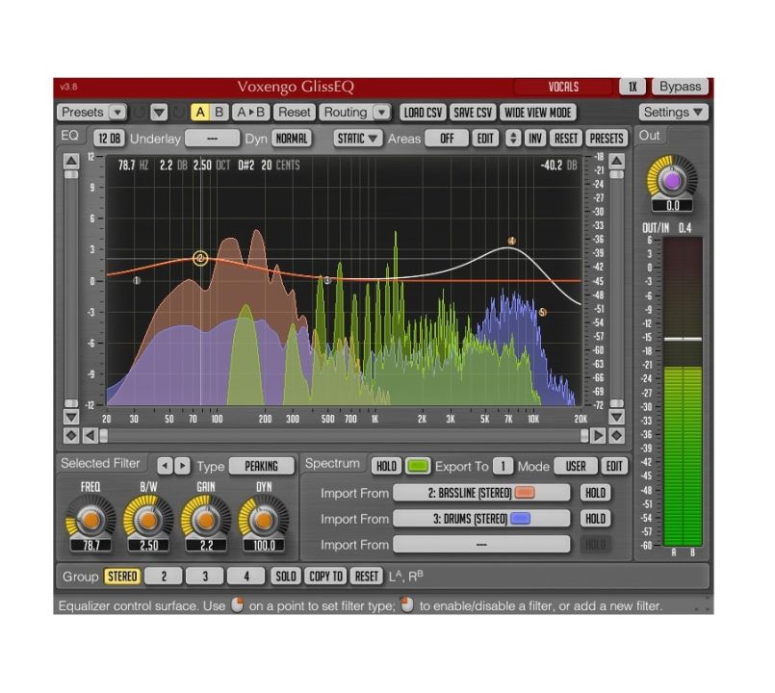Click the next filter arrow button
This screenshot has height=693, width=775.
183,466
